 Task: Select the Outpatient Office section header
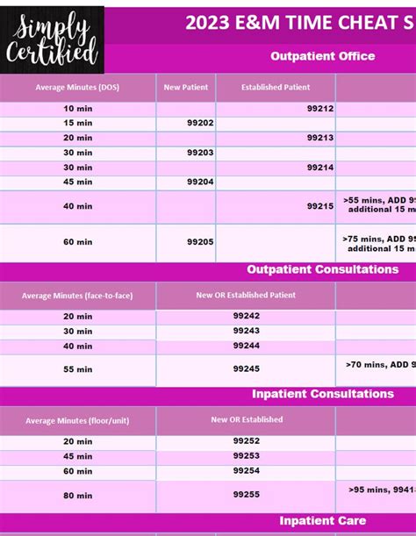point(323,56)
